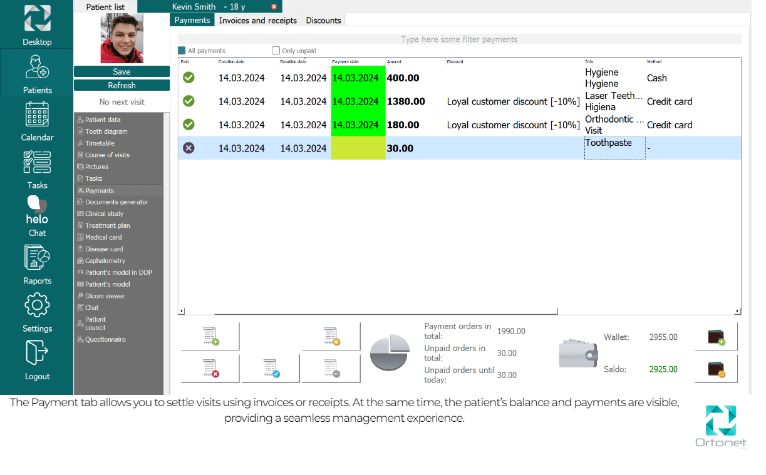This screenshot has height=475, width=766.
Task: Open Treatment plan in the patient menu
Action: coord(108,225)
